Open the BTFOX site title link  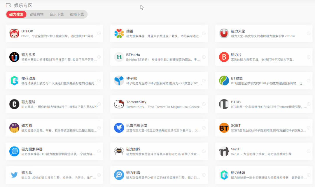click(27, 31)
